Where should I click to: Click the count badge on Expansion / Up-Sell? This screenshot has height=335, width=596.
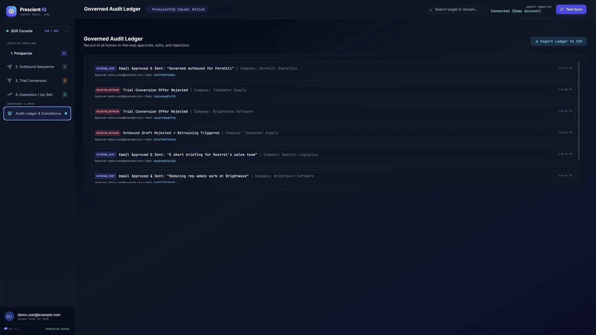point(65,95)
